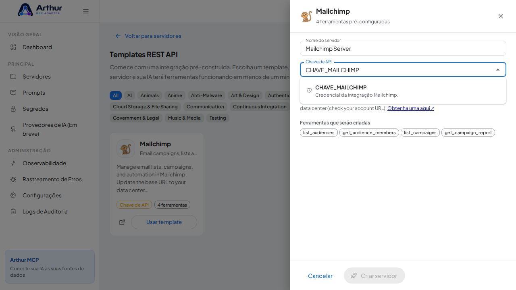Click the Arthur MCP promo card

(50, 267)
